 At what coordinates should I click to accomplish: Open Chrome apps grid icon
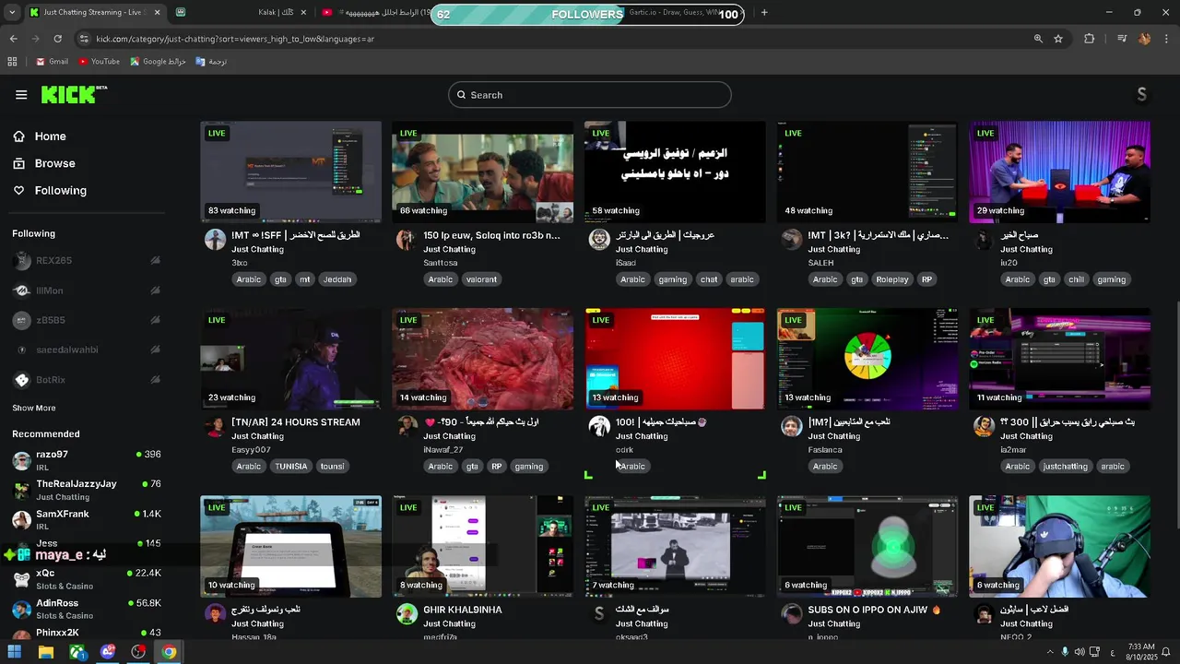click(x=12, y=62)
